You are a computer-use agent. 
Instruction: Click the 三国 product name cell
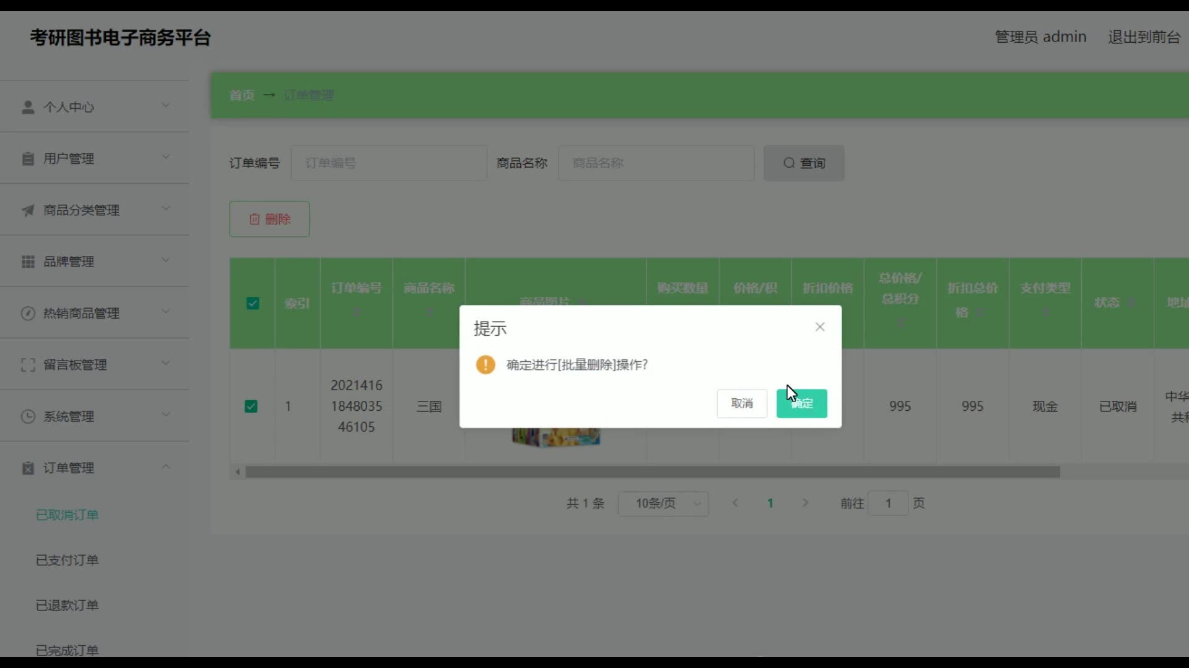pyautogui.click(x=429, y=406)
